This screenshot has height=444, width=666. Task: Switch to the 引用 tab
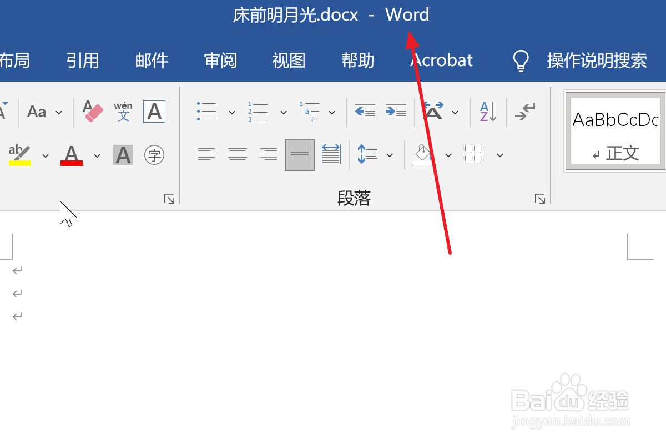click(83, 60)
